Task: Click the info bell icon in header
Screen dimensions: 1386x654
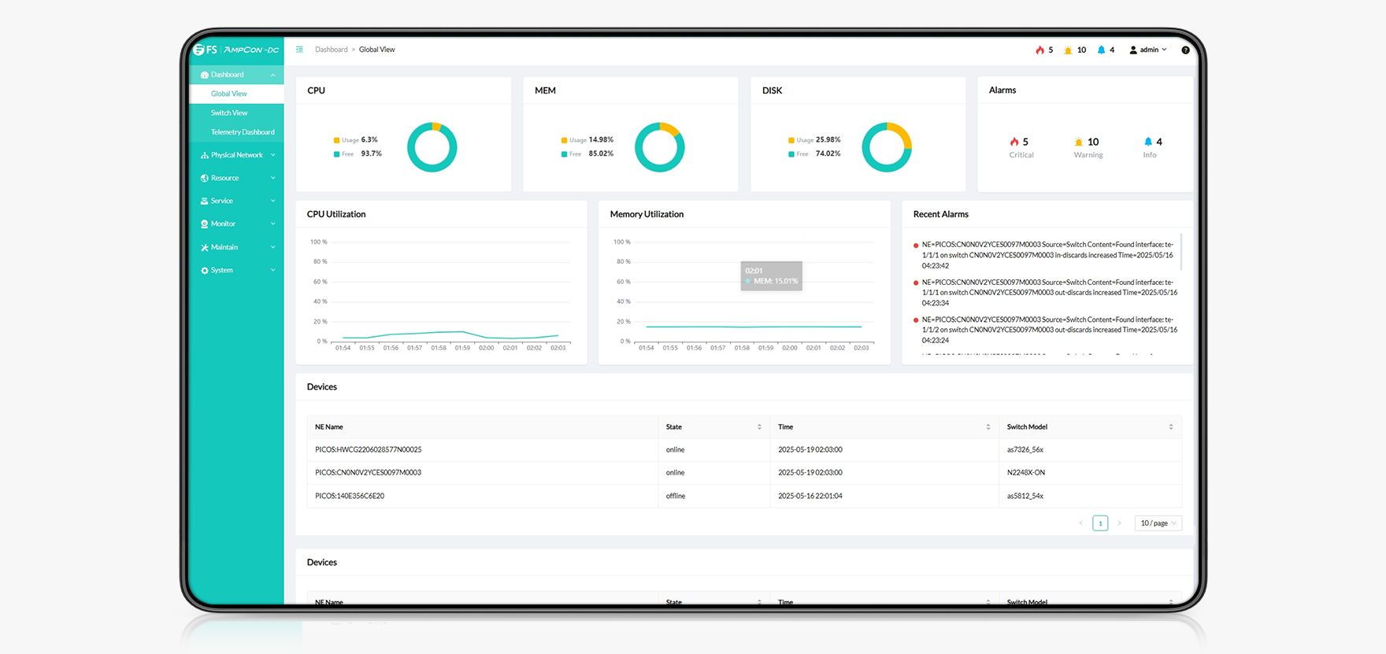Action: (1101, 50)
